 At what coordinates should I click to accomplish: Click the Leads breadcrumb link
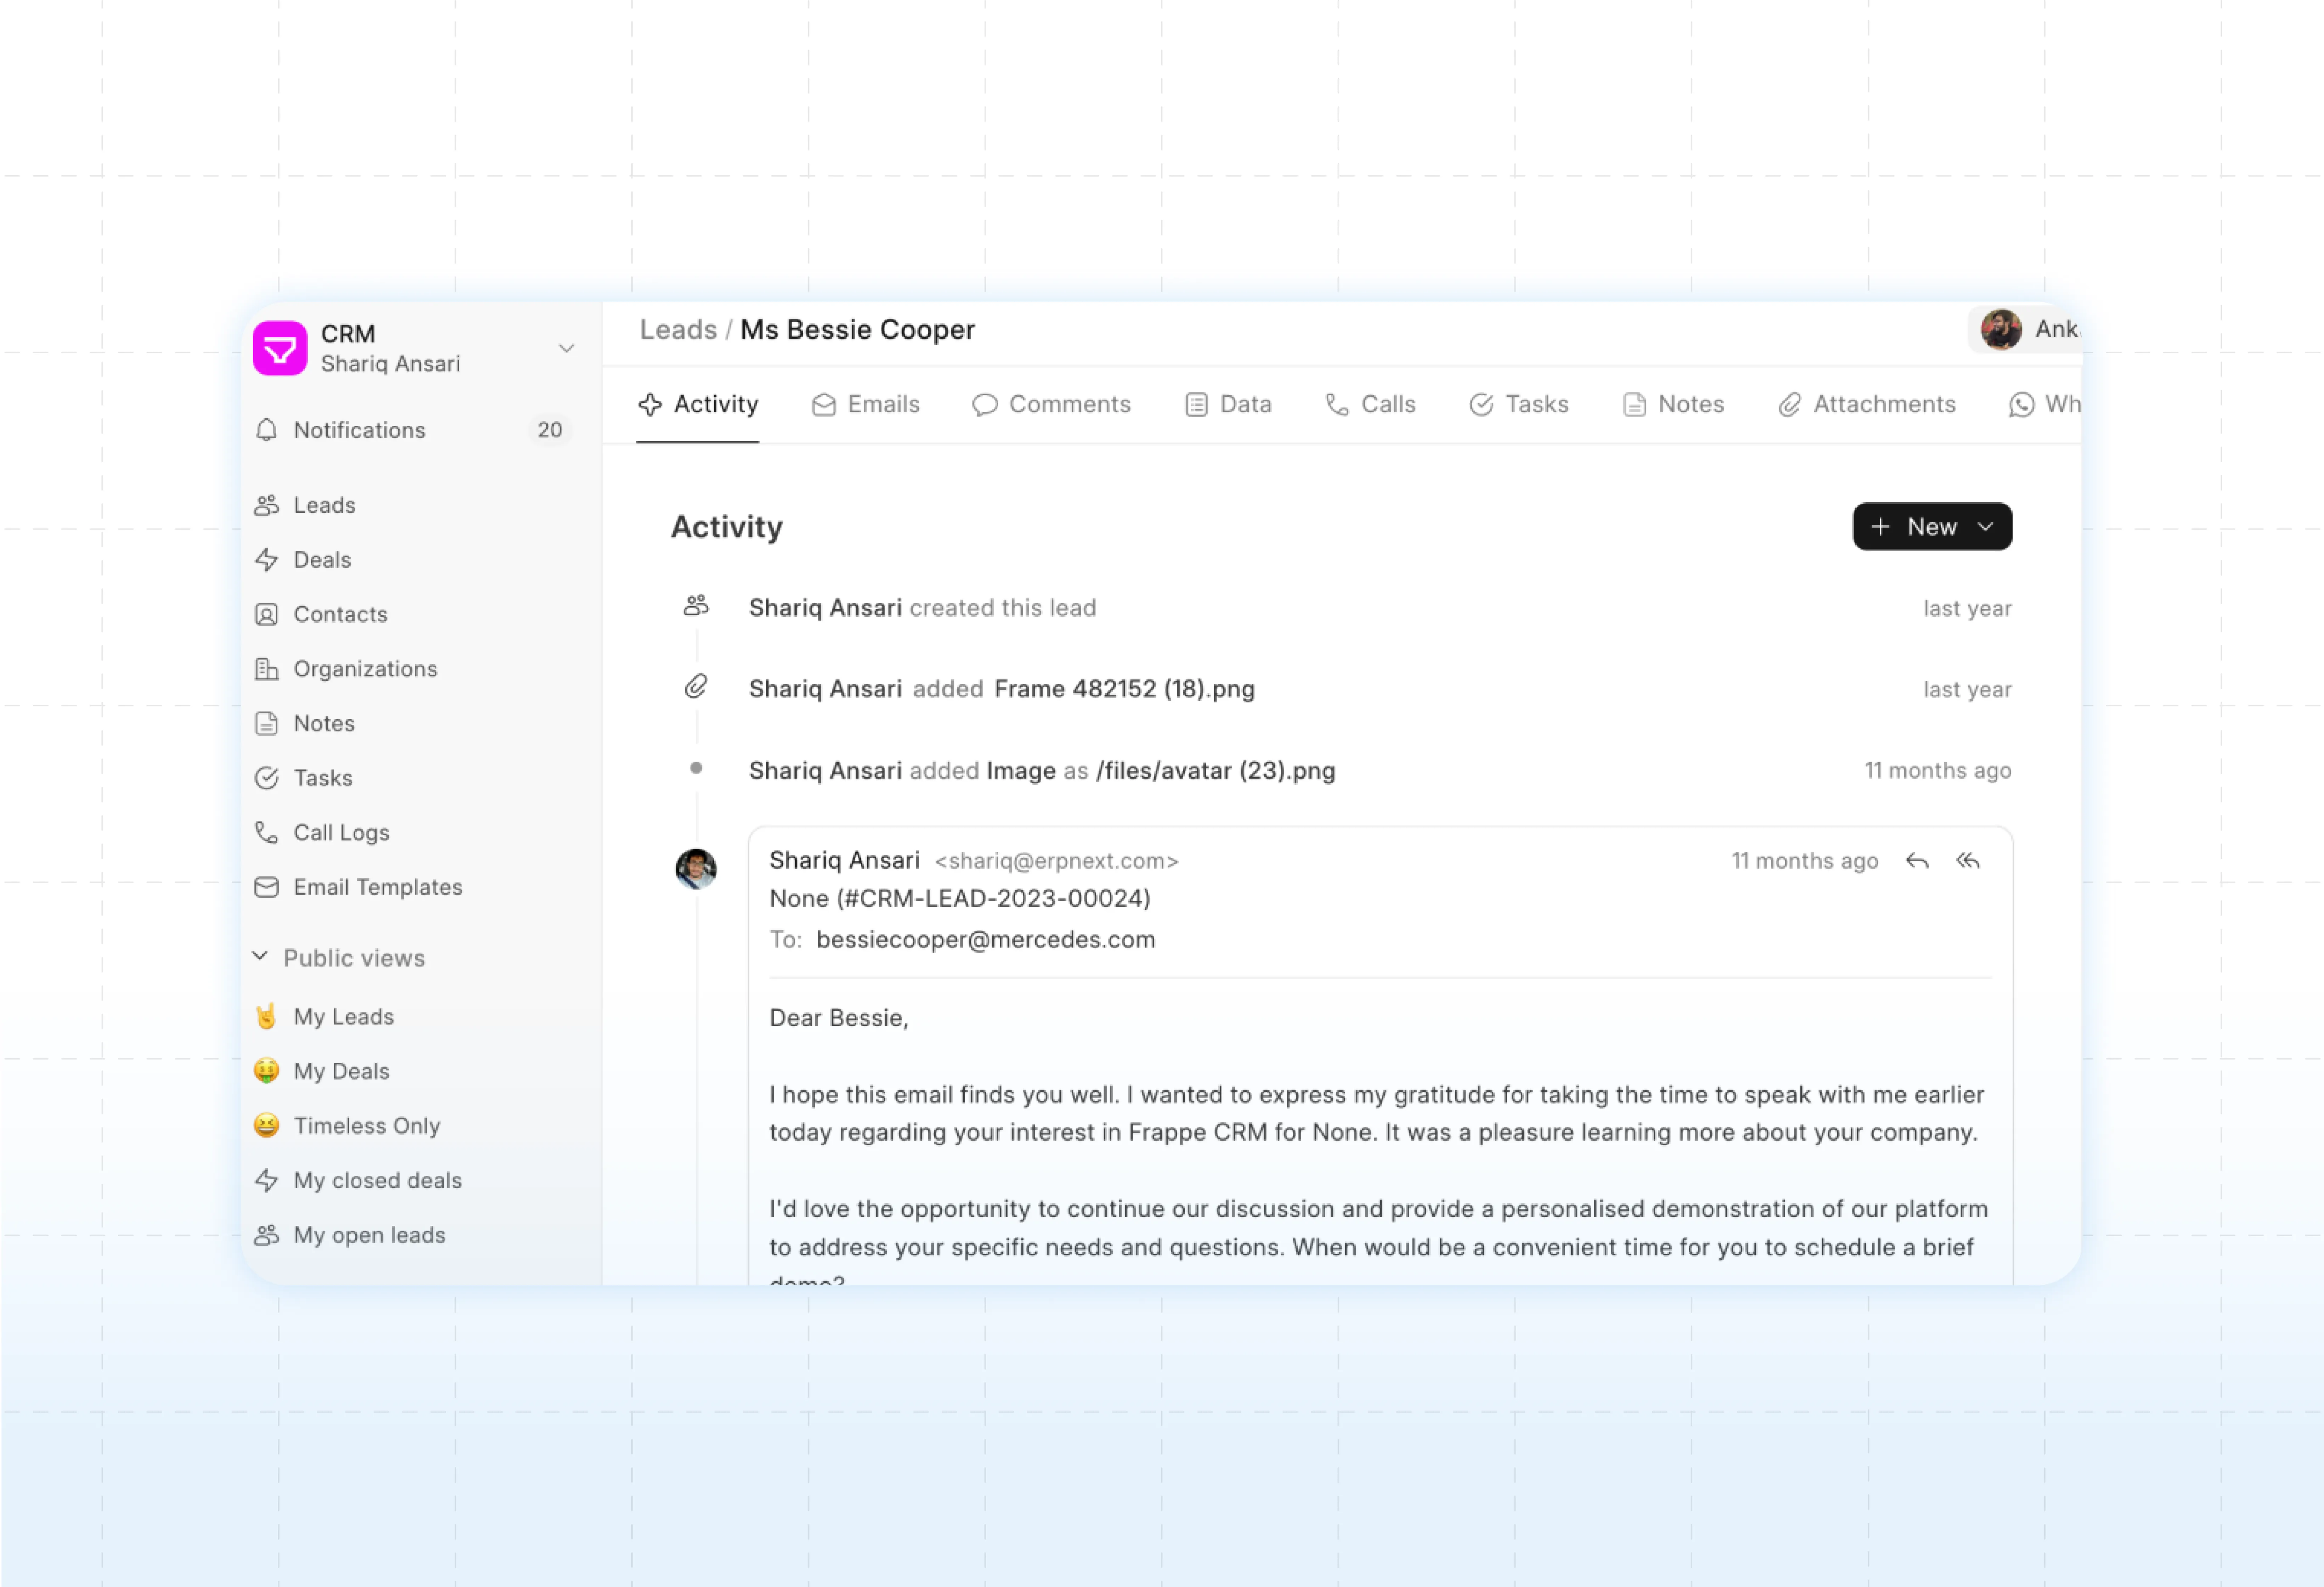[678, 330]
